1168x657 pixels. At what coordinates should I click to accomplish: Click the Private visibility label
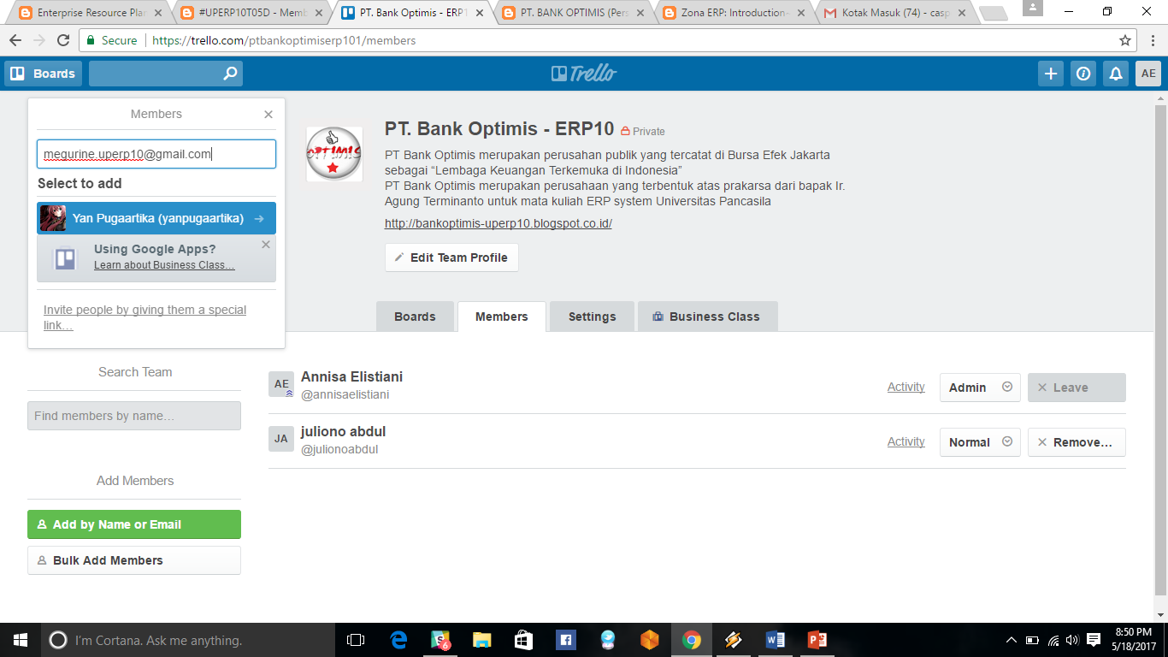pos(643,131)
